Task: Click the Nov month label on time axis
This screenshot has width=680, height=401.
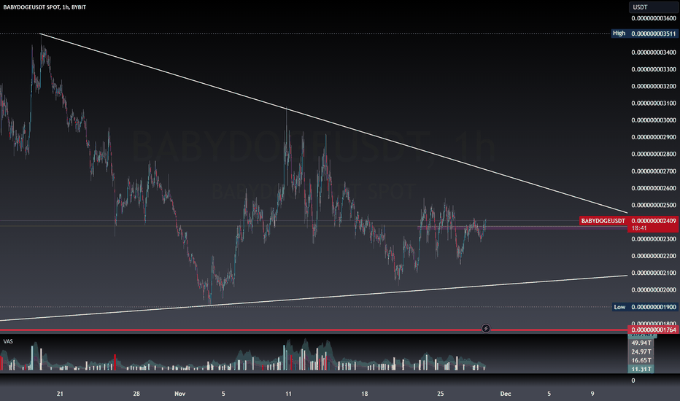Action: point(180,394)
